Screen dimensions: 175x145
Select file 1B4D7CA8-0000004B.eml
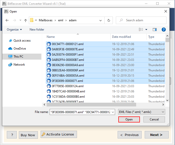pyautogui.click(x=106, y=91)
